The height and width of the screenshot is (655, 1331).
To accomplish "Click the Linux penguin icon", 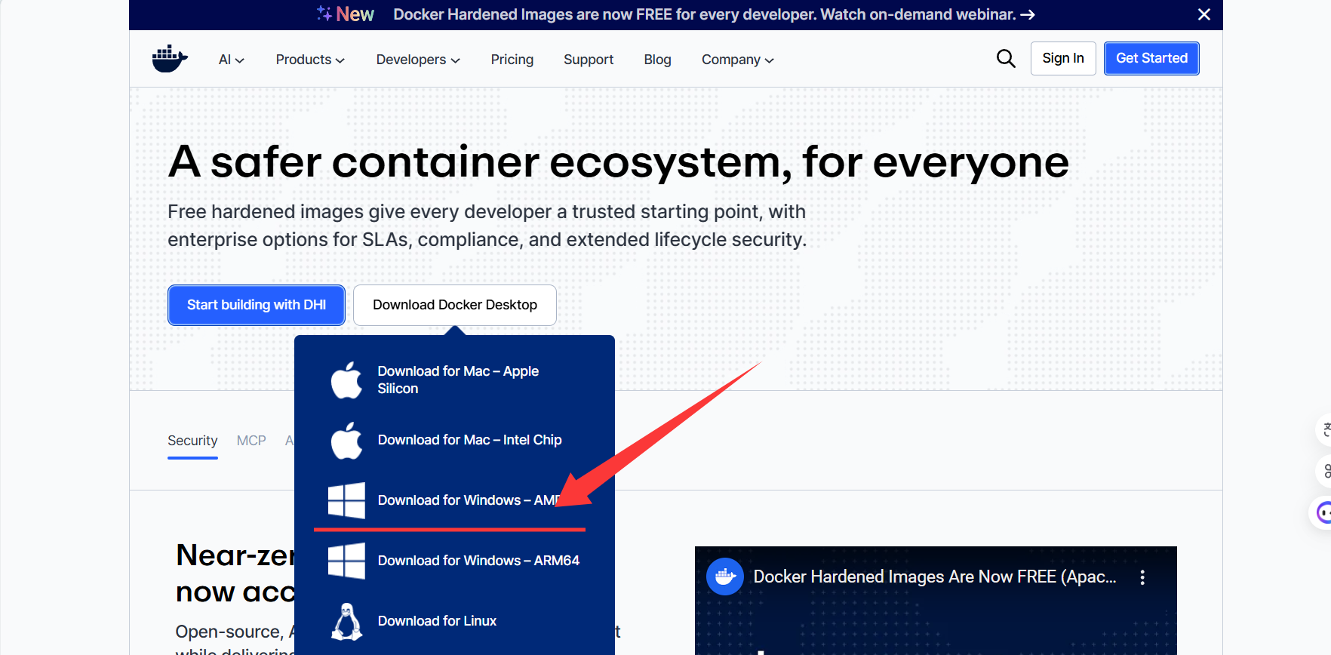I will 346,621.
